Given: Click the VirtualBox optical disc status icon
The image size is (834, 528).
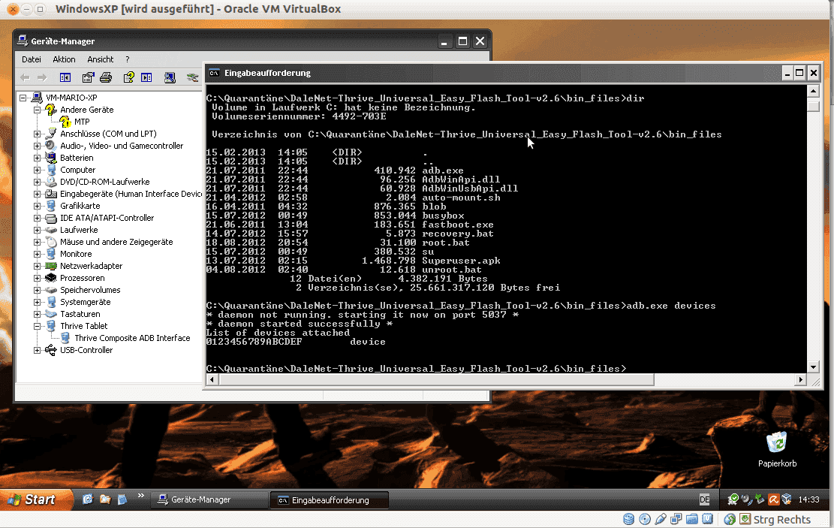Looking at the screenshot, I should tap(645, 519).
